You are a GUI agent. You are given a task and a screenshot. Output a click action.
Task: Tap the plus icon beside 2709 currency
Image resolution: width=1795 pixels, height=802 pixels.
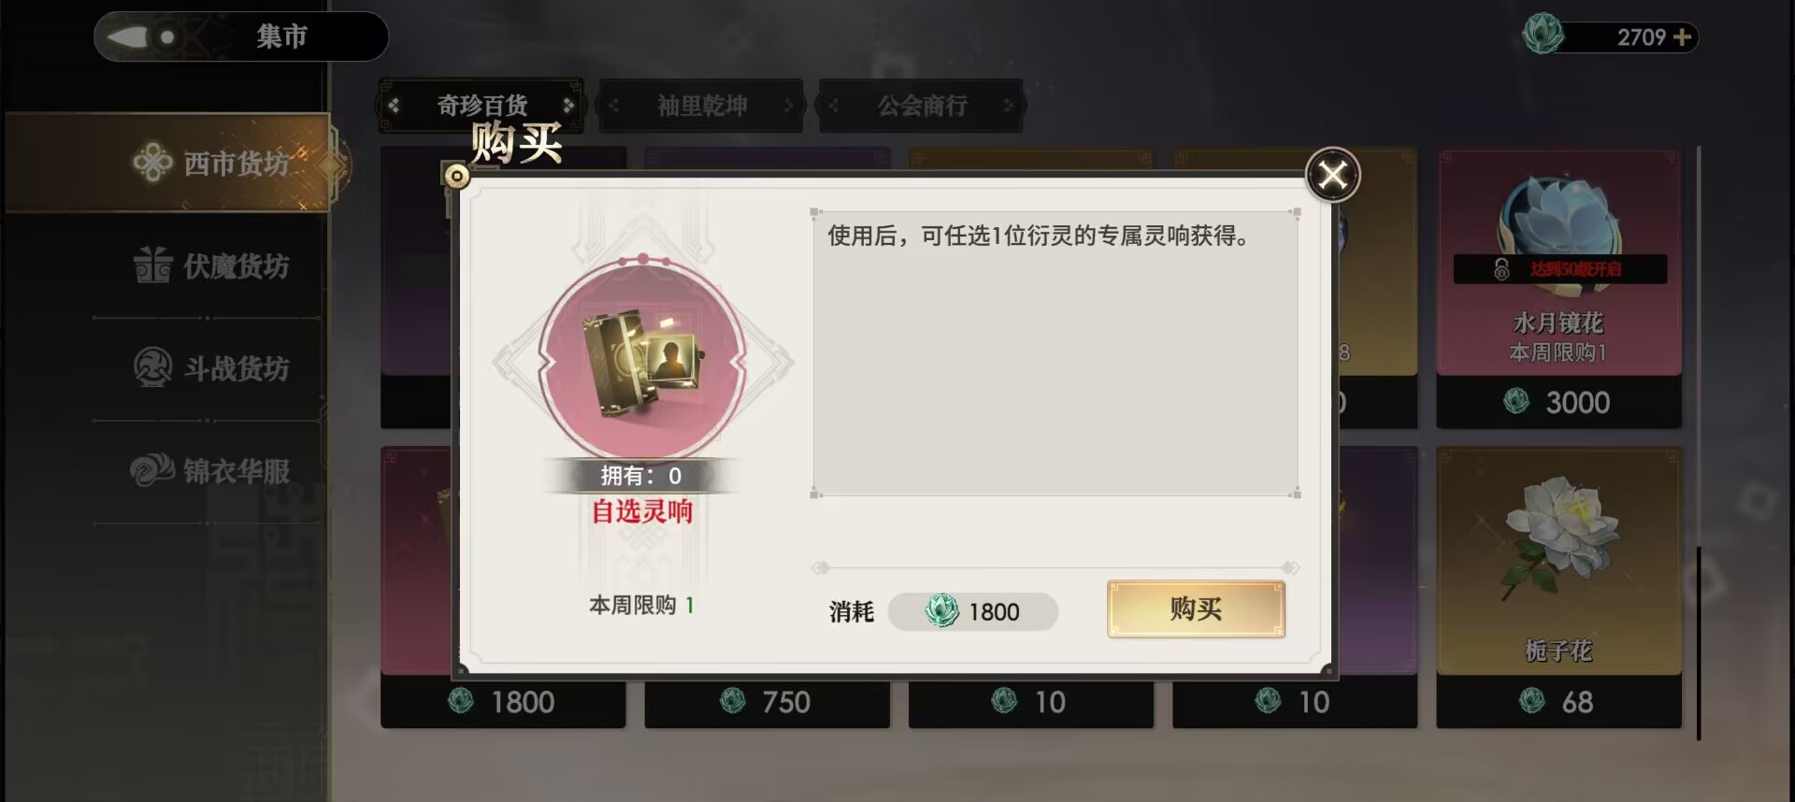pos(1683,37)
